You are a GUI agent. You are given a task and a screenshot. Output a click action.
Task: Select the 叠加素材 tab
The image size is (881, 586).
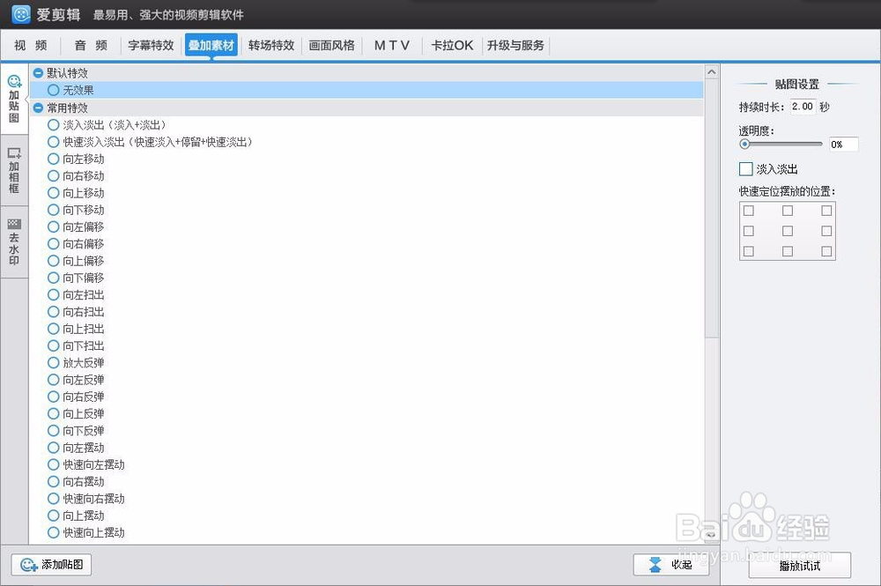click(x=211, y=46)
